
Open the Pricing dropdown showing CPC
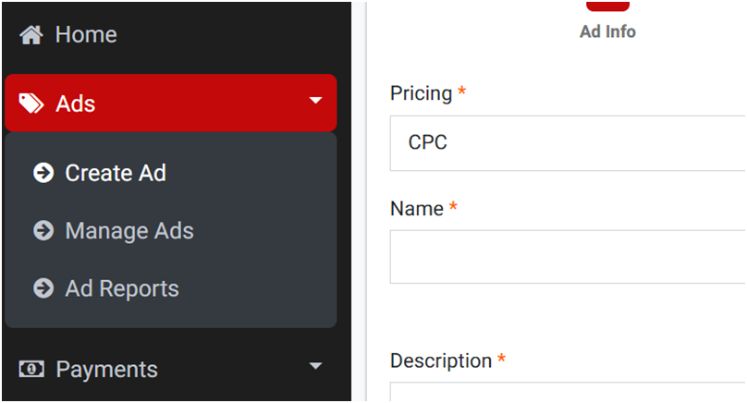click(568, 143)
